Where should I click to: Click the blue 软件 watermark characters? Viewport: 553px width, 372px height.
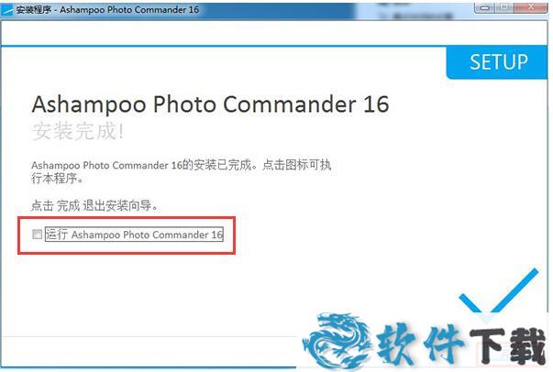[420, 344]
